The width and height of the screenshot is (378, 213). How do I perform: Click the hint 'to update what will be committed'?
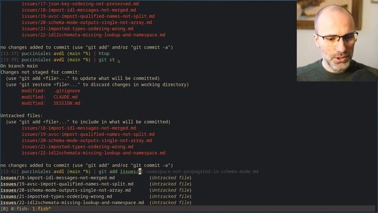[116, 79]
